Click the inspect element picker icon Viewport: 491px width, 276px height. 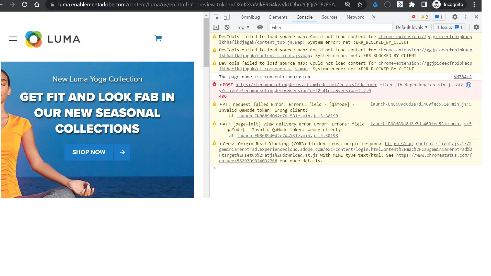(x=216, y=17)
